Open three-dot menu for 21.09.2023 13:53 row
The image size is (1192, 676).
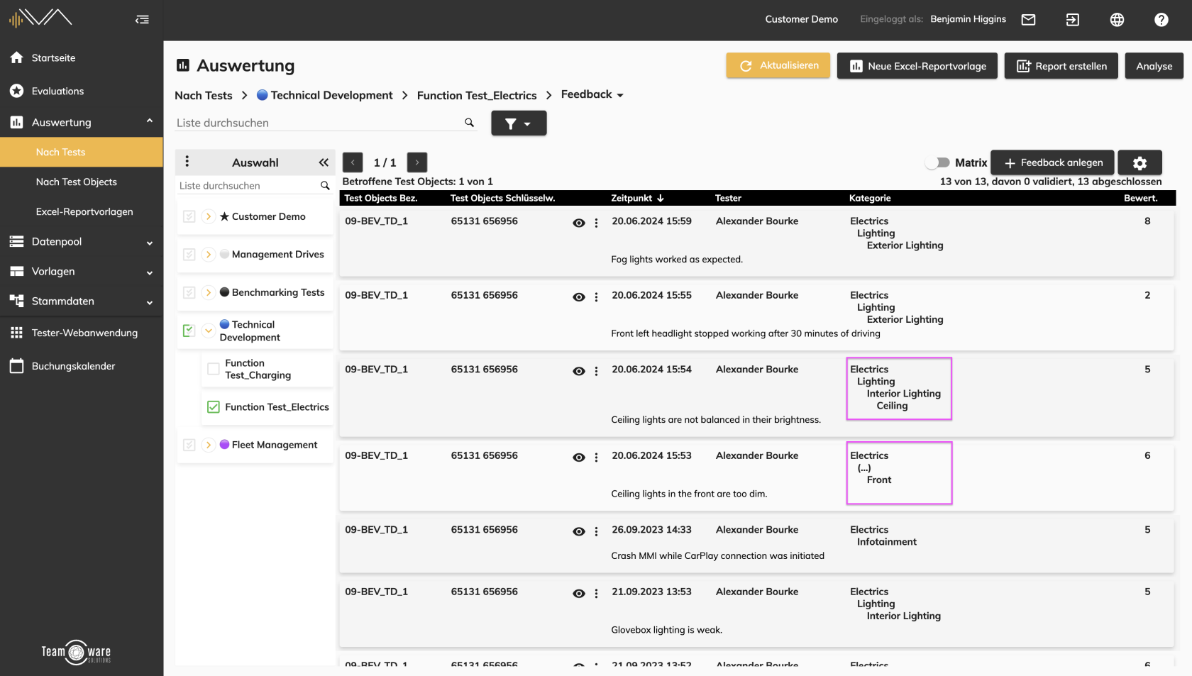coord(596,594)
